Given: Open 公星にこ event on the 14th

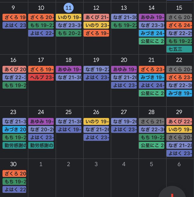Looking at the screenshot, I should [152, 41].
